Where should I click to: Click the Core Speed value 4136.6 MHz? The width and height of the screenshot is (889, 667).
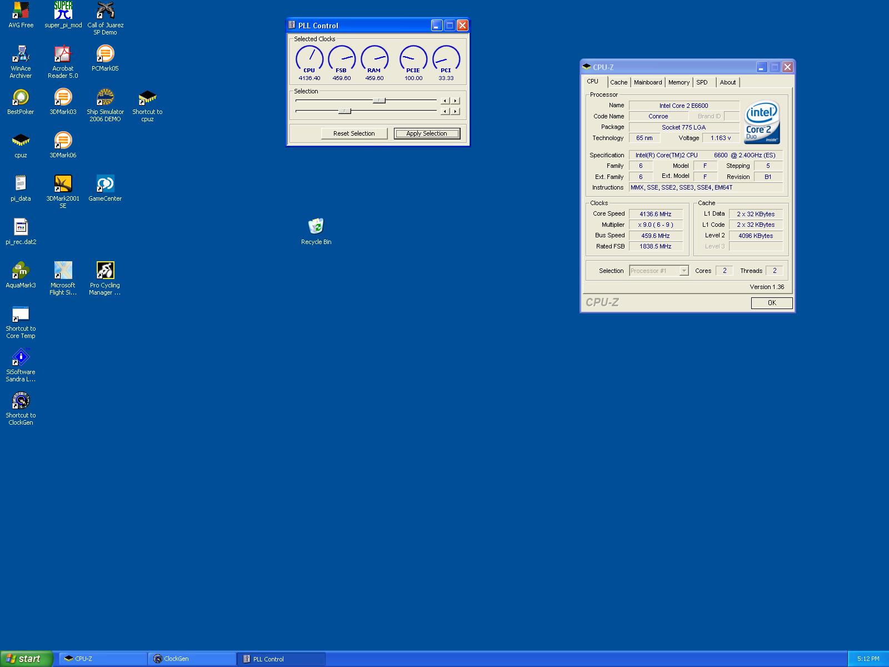point(656,214)
